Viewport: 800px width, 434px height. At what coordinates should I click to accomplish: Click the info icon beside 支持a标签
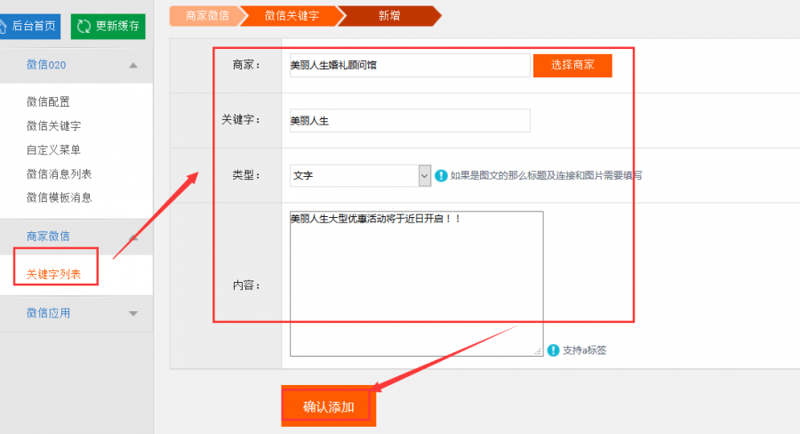(x=553, y=350)
